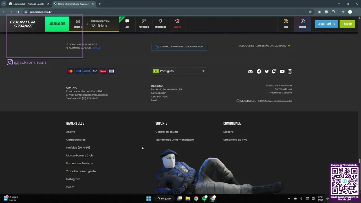Open Chrome profile avatar
Image resolution: width=361 pixels, height=203 pixels.
click(350, 12)
